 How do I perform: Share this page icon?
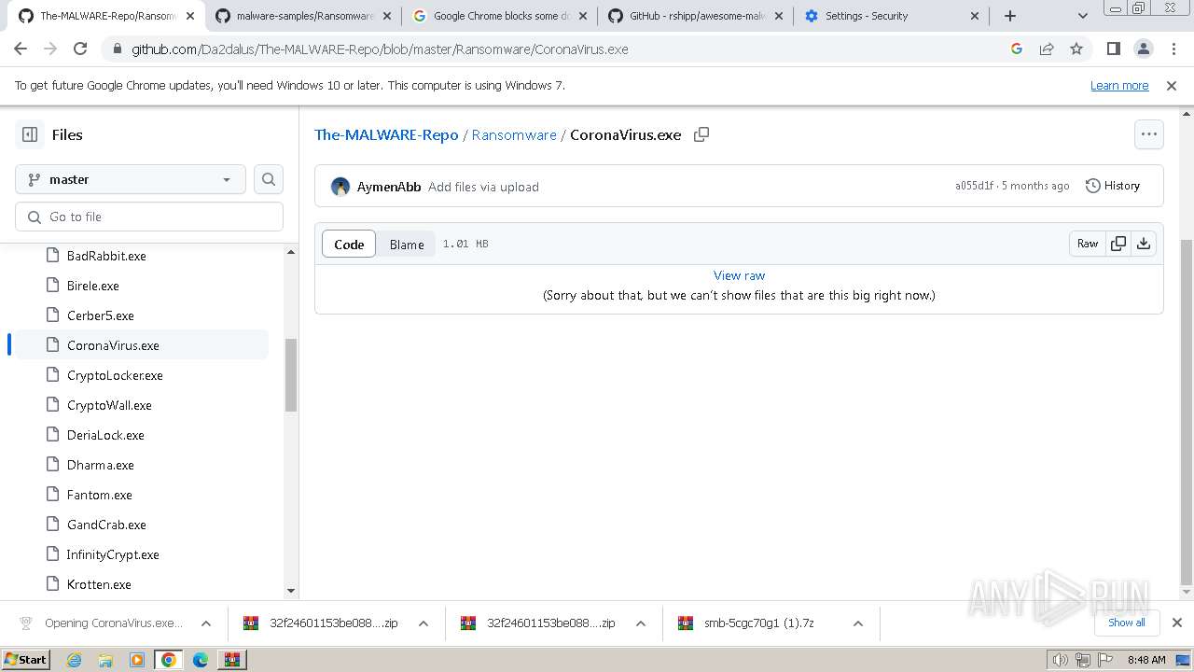1047,49
